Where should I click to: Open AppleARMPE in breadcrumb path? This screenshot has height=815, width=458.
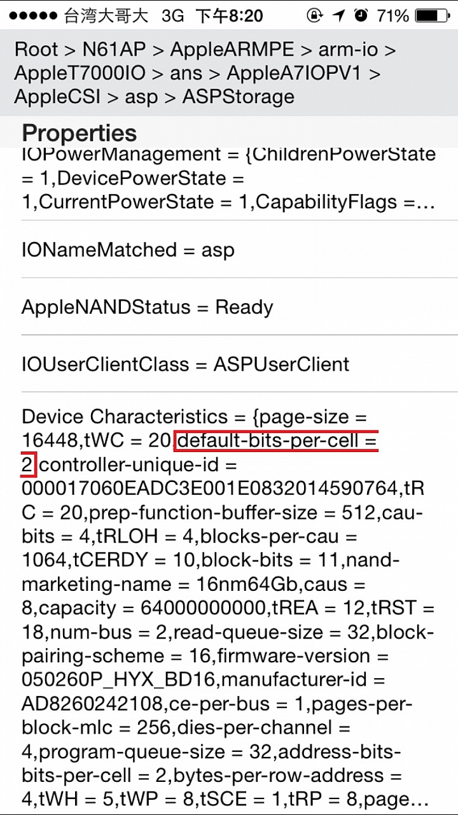(232, 49)
